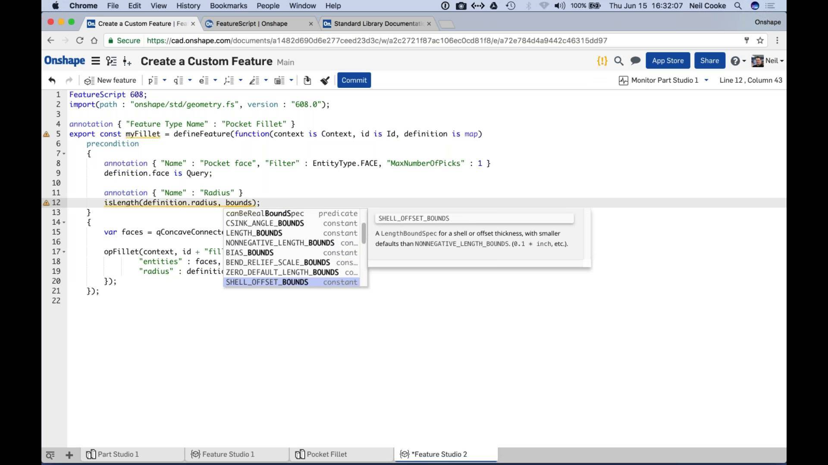Viewport: 828px width, 465px height.
Task: Expand enum snippet dropdown arrow
Action: tap(215, 80)
